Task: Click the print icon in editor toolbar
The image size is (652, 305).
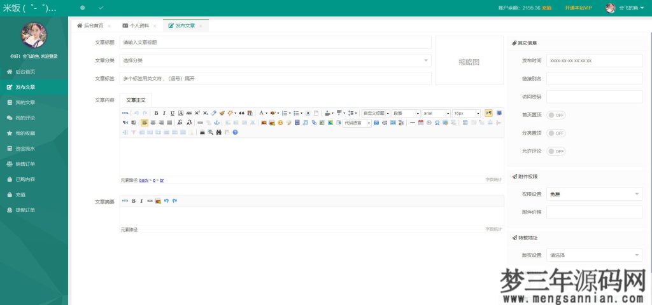Action: pyautogui.click(x=202, y=132)
